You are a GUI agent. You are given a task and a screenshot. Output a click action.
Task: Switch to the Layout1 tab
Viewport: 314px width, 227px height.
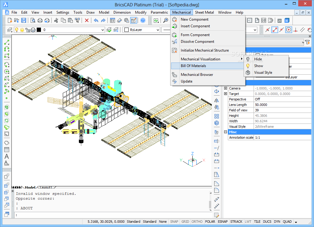point(46,188)
